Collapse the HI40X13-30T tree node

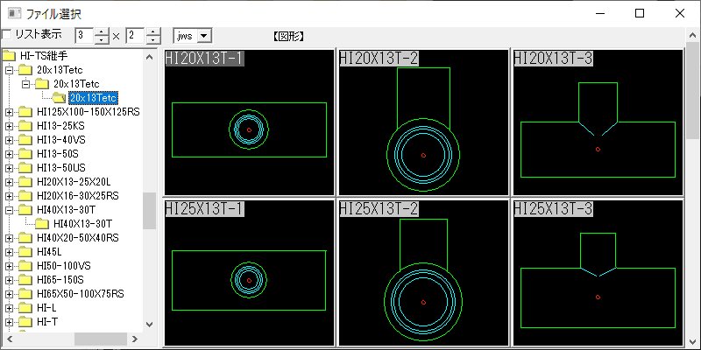point(9,209)
